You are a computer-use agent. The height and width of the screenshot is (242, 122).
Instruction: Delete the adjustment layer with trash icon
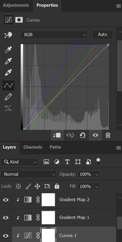click(x=108, y=135)
